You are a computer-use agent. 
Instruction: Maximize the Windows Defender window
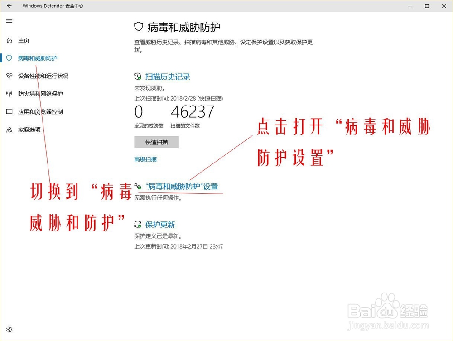[x=427, y=6]
